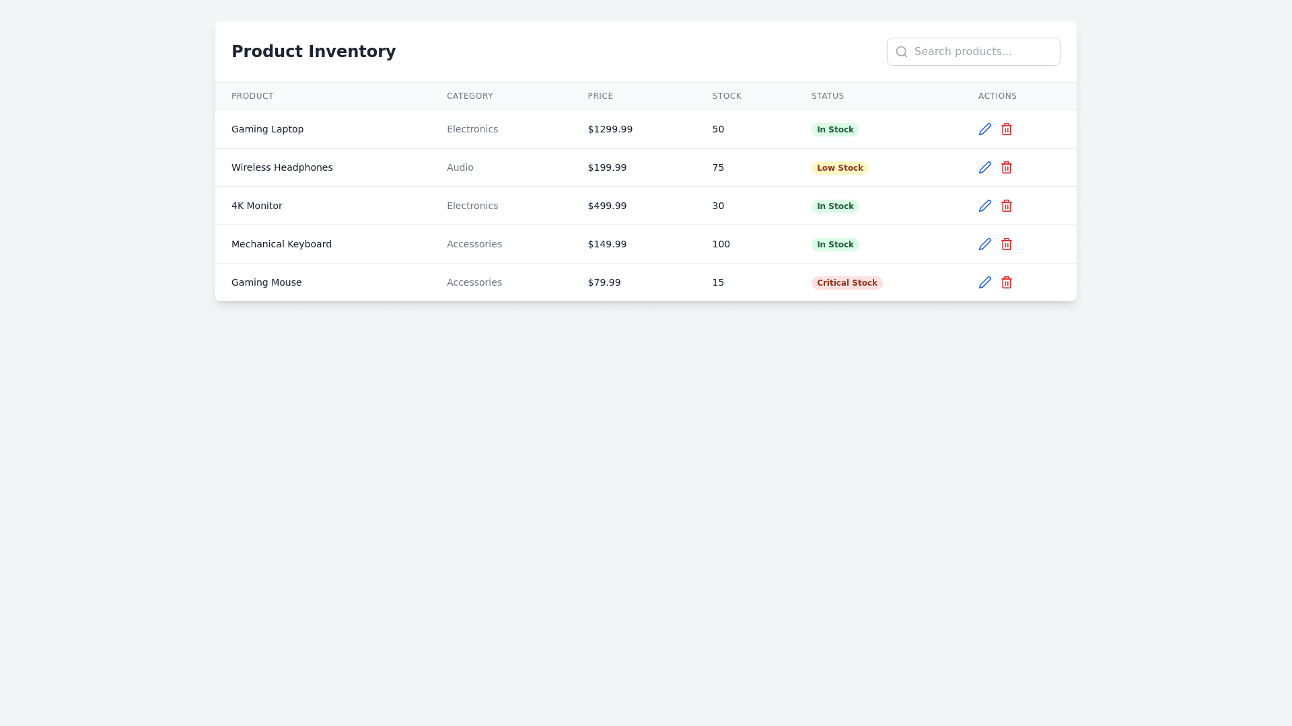Delete the Gaming Mouse row

coord(1007,282)
